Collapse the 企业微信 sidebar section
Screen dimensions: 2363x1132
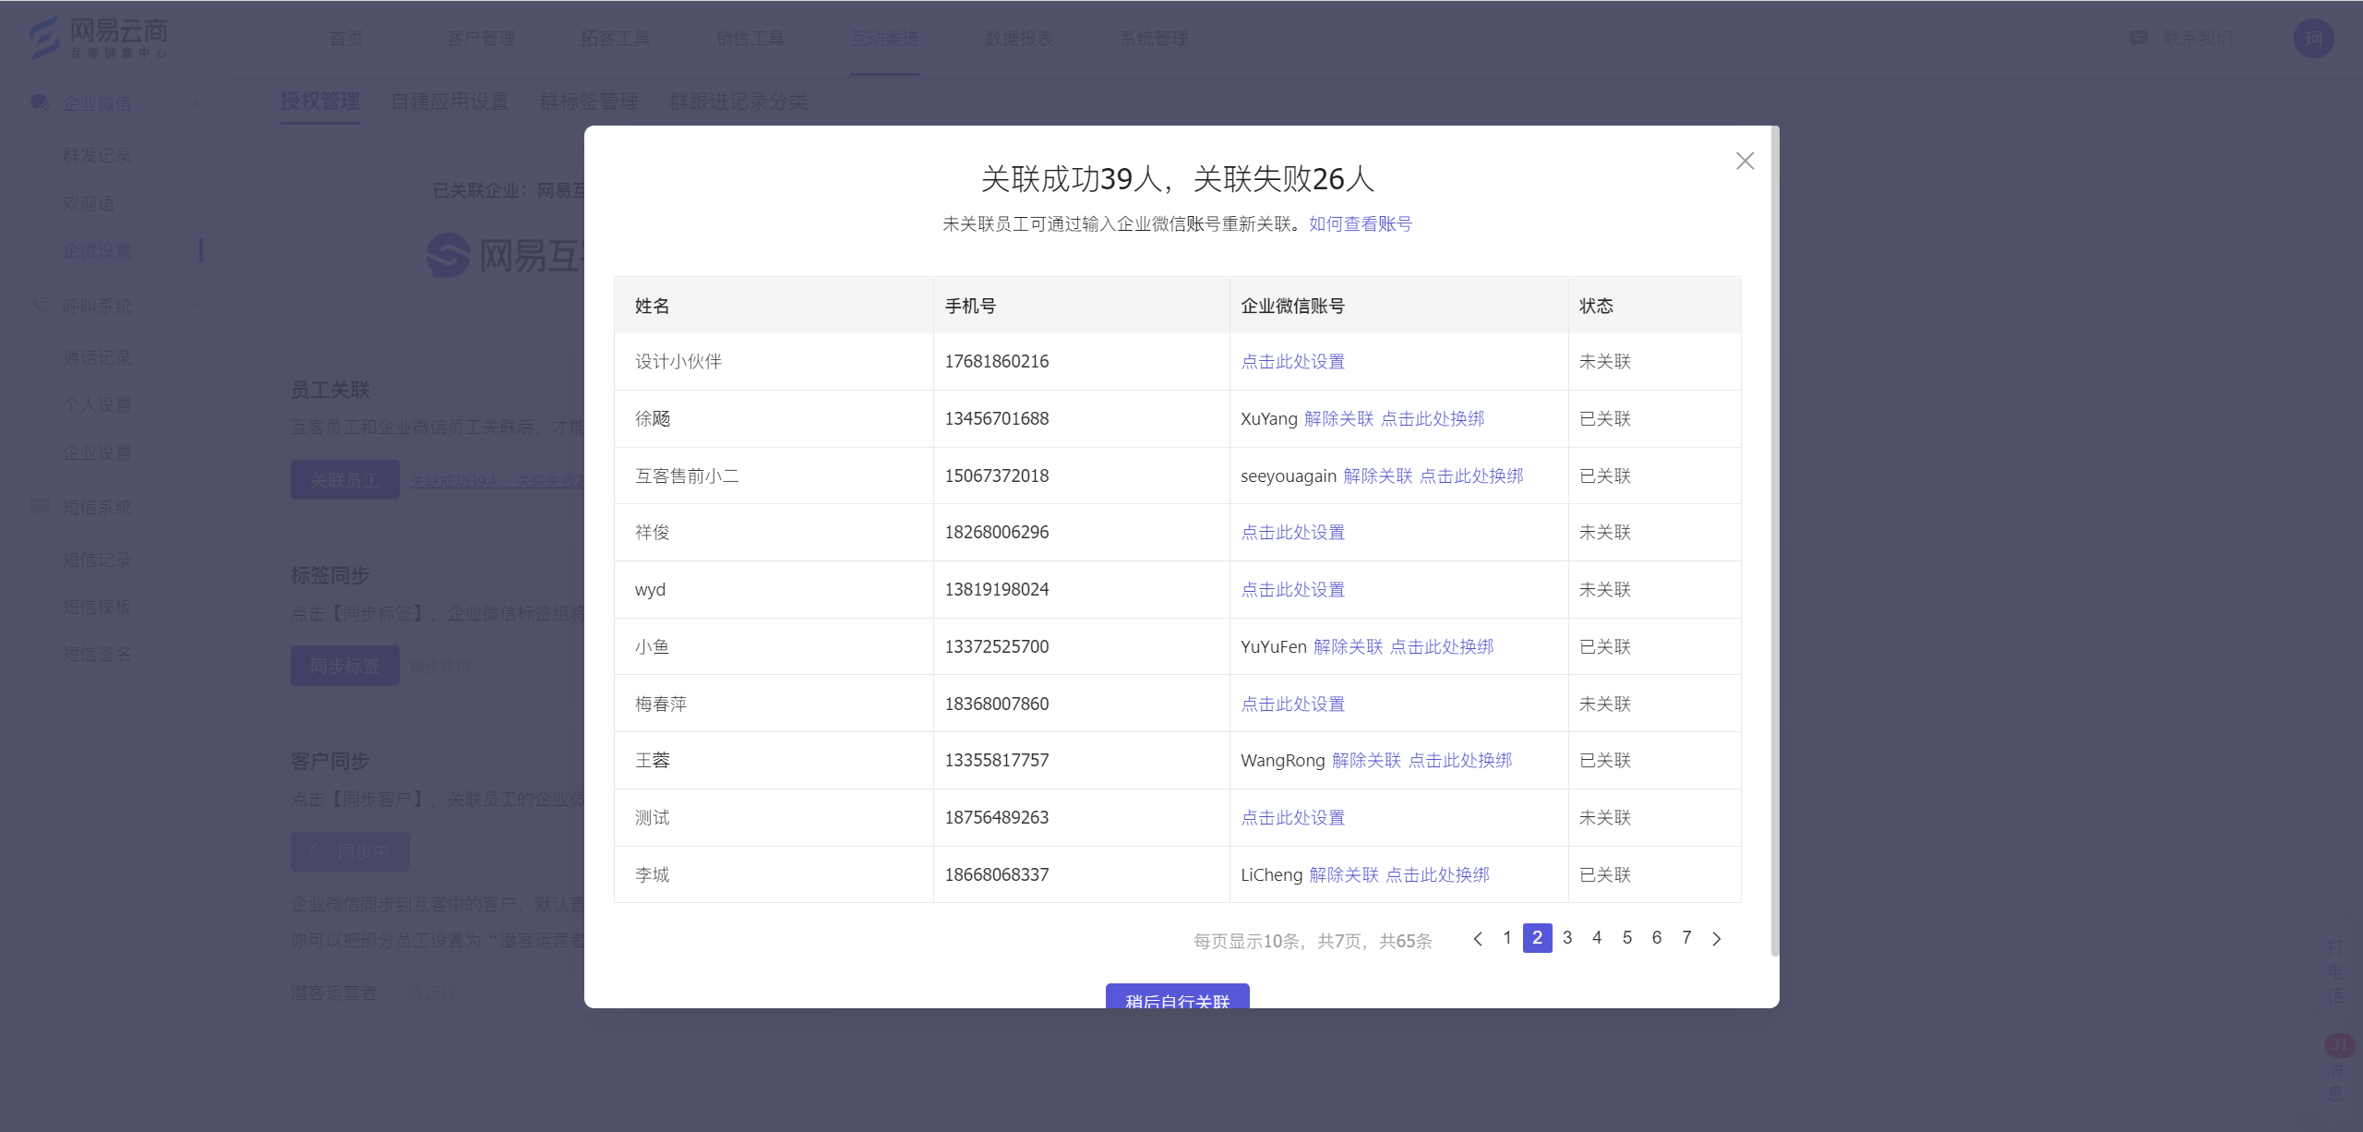click(x=196, y=103)
